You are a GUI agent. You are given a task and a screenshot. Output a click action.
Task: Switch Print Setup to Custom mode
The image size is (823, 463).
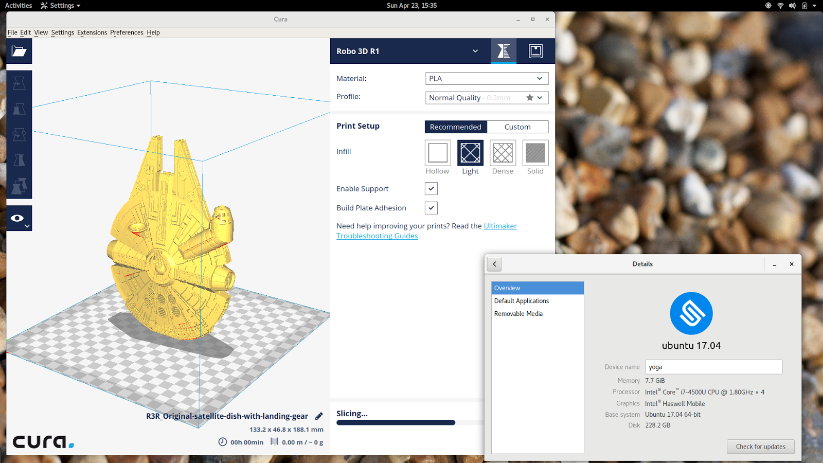point(517,127)
